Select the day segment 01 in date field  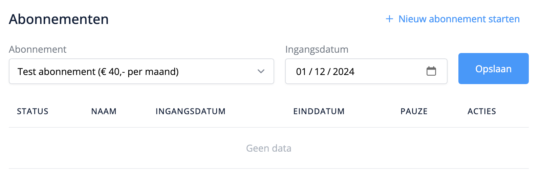coord(301,72)
